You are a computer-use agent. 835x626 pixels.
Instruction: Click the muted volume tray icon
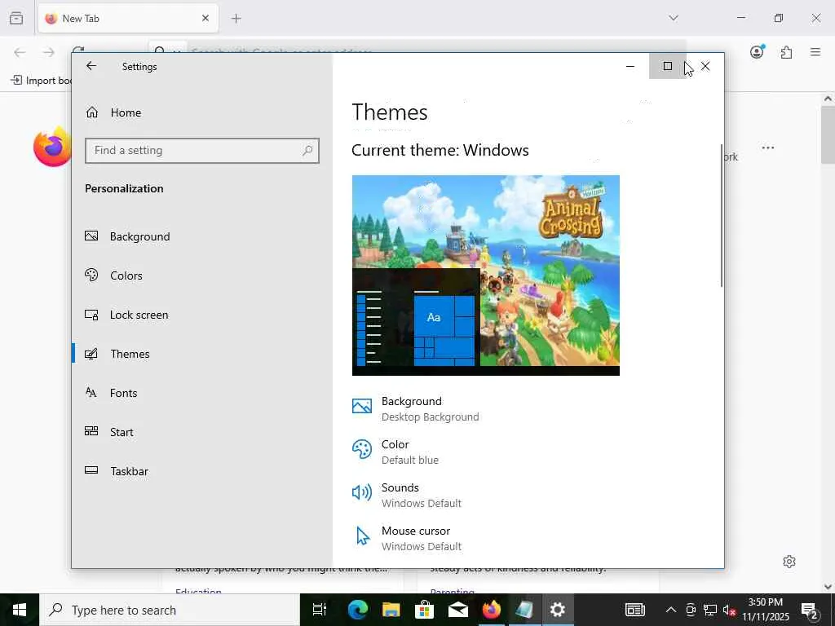pyautogui.click(x=729, y=610)
